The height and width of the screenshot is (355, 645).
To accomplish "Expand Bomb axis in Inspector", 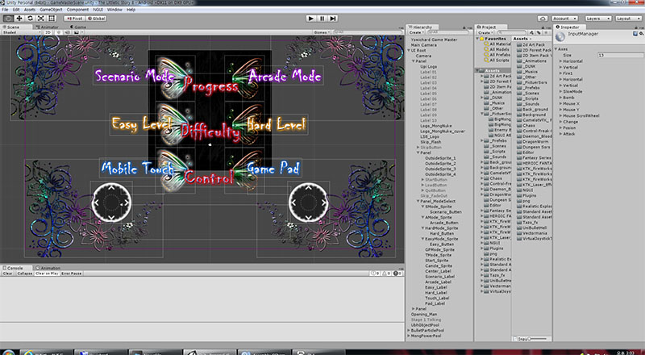I will [x=560, y=98].
